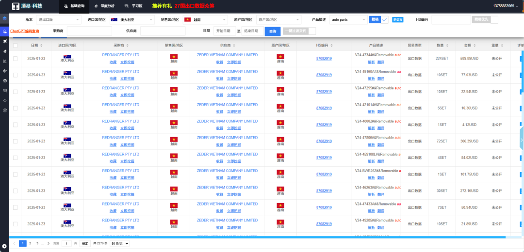Click the sidebar icon just below the airplane
This screenshot has width=524, height=252.
(5, 51)
